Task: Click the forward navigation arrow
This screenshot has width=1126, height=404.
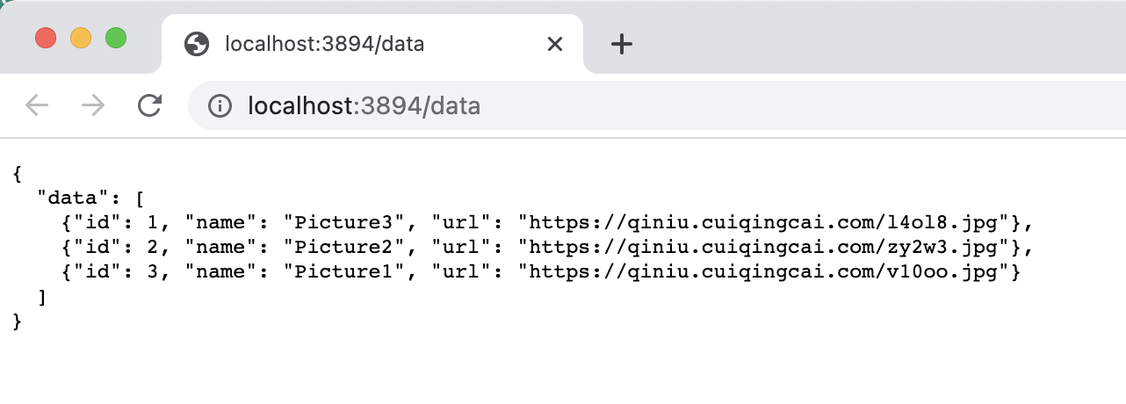Action: (92, 106)
